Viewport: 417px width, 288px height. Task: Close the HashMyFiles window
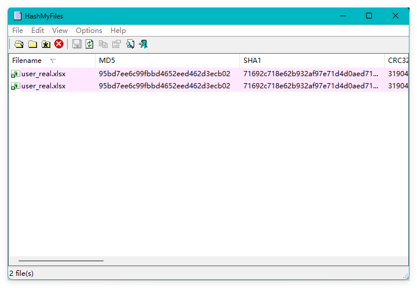(396, 16)
